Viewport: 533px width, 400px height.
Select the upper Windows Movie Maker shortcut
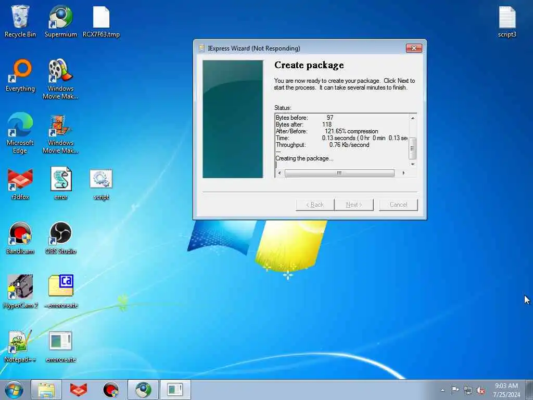(60, 79)
